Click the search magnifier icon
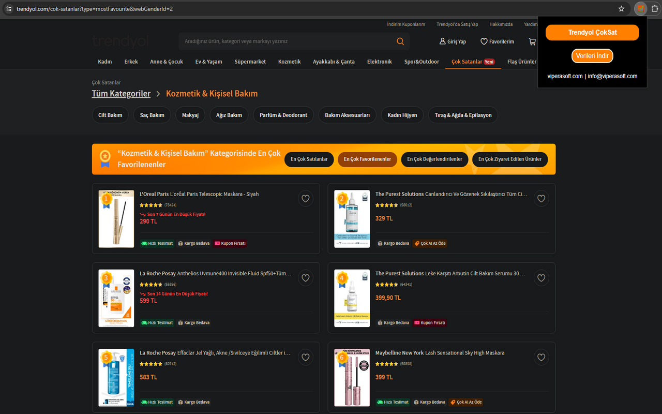 tap(400, 41)
